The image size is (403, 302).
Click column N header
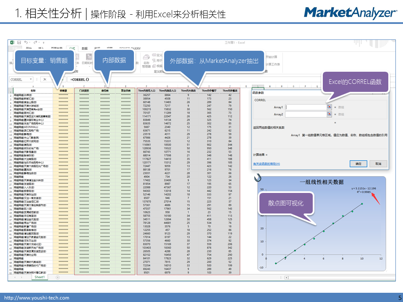coord(282,86)
